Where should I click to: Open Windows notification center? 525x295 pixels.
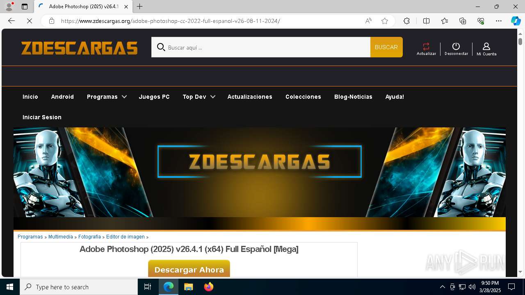[511, 287]
